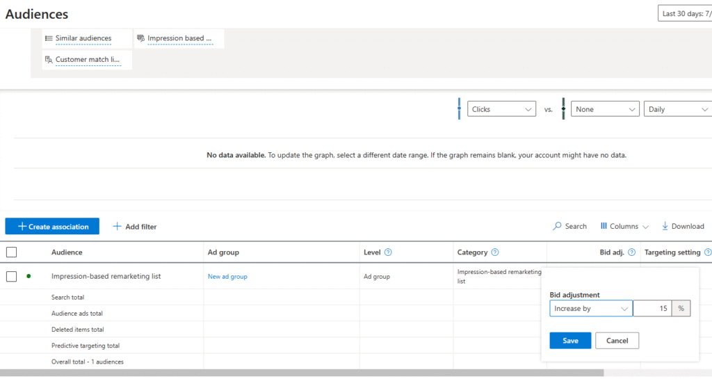This screenshot has width=712, height=379.
Task: Click the green enabled status dot
Action: [29, 276]
